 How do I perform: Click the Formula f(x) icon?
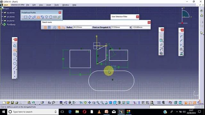pyautogui.click(x=49, y=103)
